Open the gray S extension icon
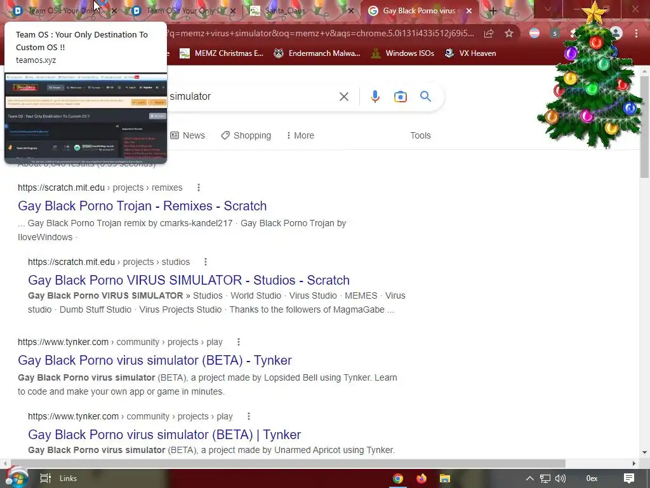The width and height of the screenshot is (650, 488). pyautogui.click(x=555, y=34)
